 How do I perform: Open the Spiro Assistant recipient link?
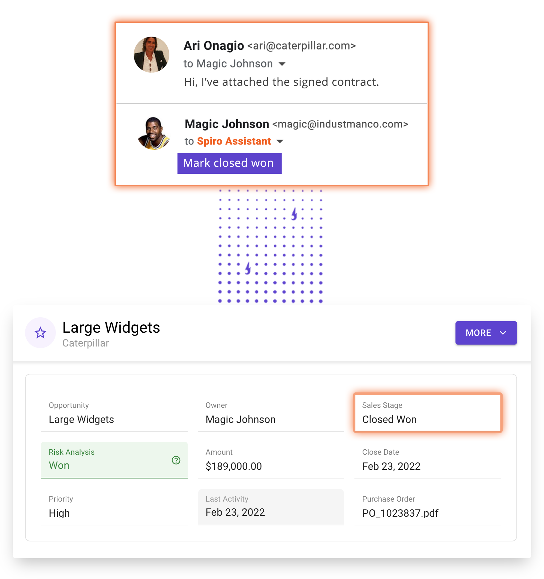(234, 141)
